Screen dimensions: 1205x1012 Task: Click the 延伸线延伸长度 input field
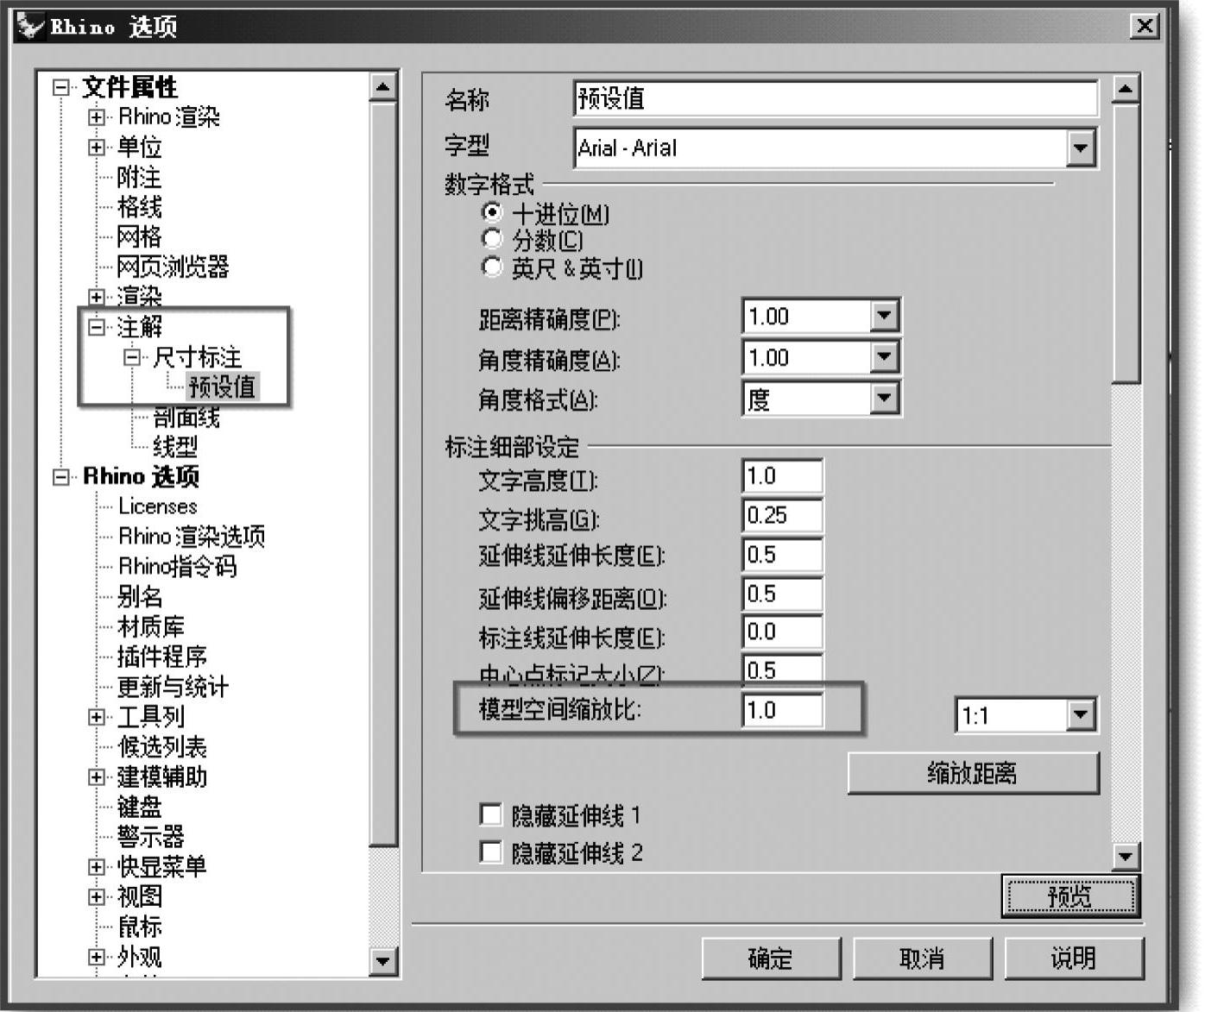click(782, 555)
